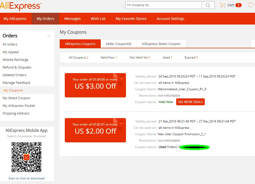
Task: Open Manage Feedback
Action: pyautogui.click(x=17, y=83)
